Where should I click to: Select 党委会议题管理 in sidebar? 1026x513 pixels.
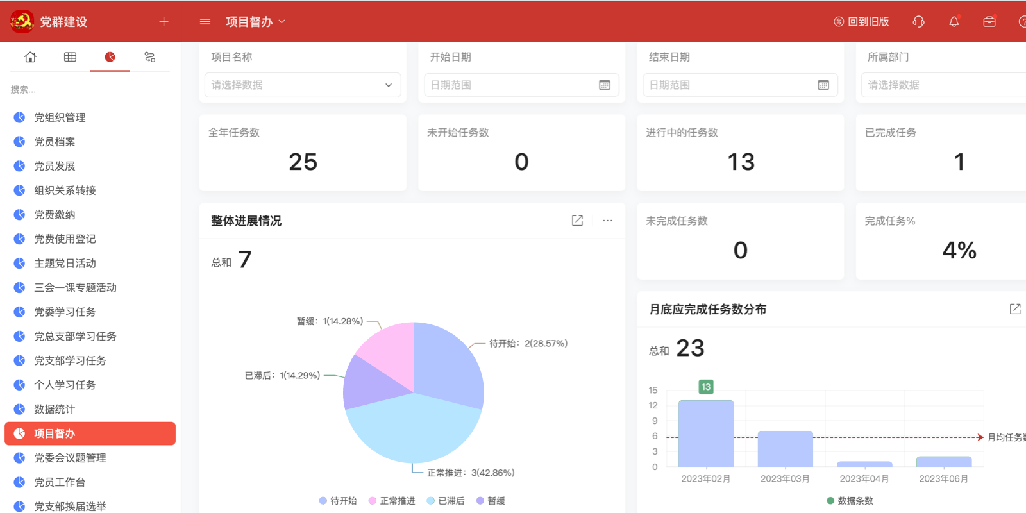coord(70,458)
